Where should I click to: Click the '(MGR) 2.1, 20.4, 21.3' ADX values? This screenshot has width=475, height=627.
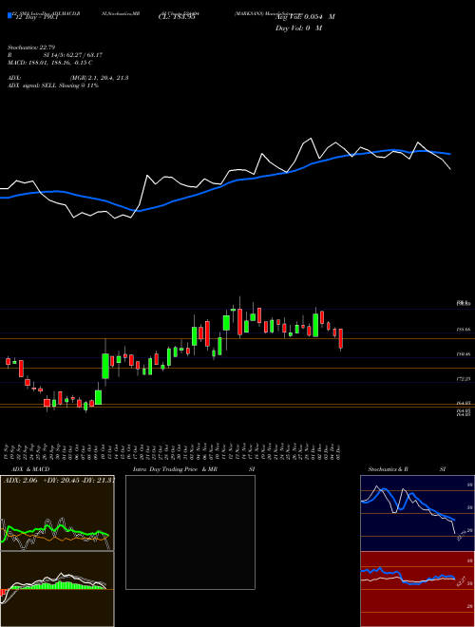pyautogui.click(x=99, y=78)
